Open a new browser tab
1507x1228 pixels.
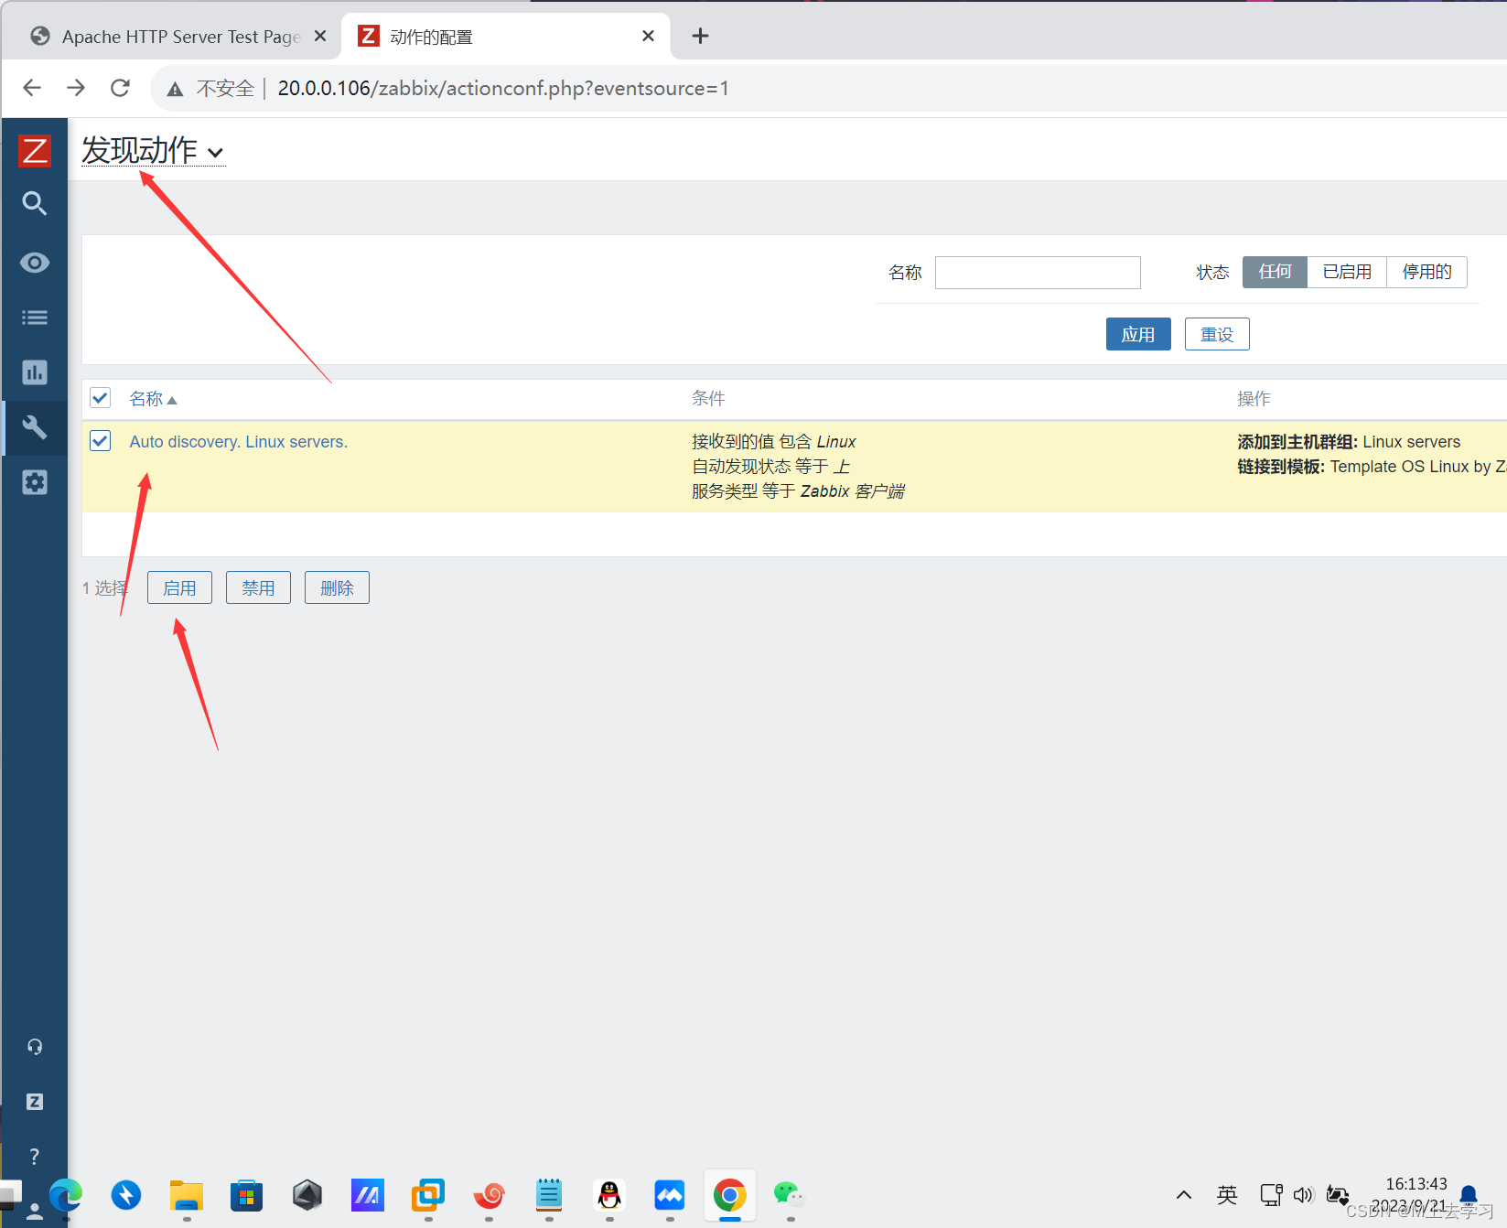[x=700, y=36]
